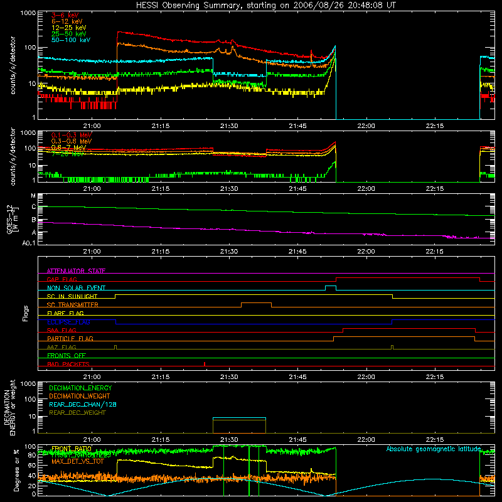
Task: Click the M class tick label
Action: tap(33, 196)
